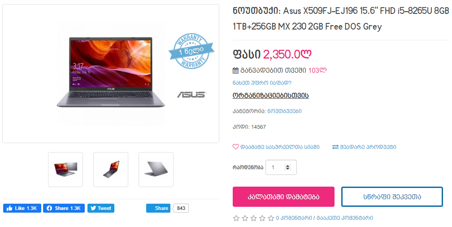Image resolution: width=452 pixels, height=227 pixels.
Task: Click the wishlist heart icon
Action: (x=236, y=147)
